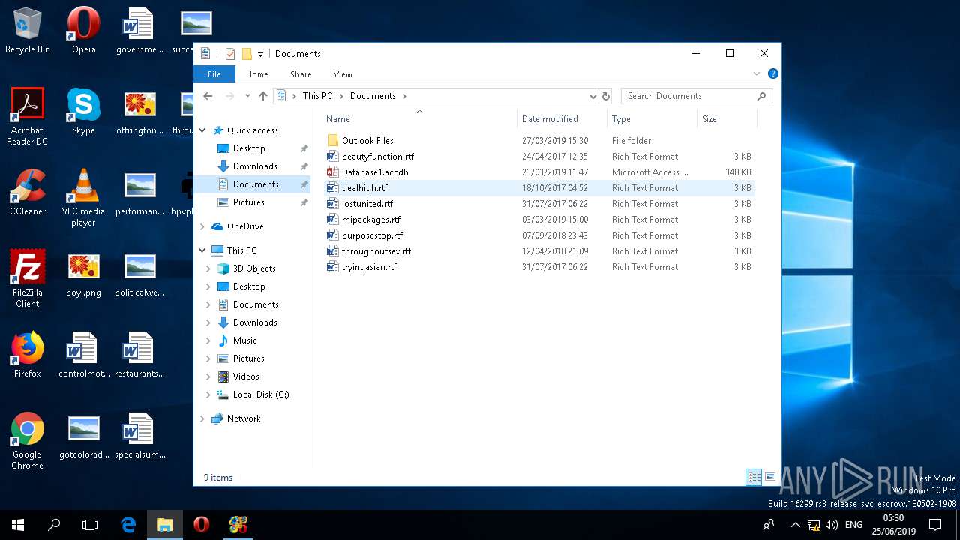The height and width of the screenshot is (540, 960).
Task: Open taskbar Search
Action: pyautogui.click(x=54, y=525)
